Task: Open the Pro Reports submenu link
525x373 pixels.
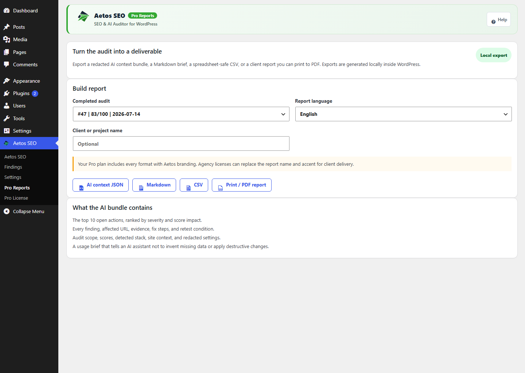Action: (17, 188)
